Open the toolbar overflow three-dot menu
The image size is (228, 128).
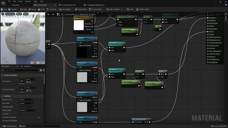(121, 9)
